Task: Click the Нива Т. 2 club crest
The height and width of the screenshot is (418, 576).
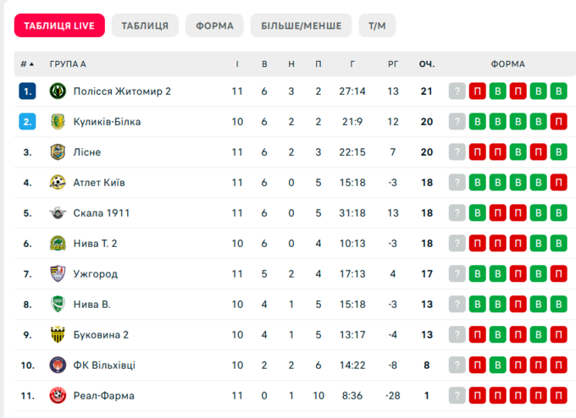Action: pos(58,244)
